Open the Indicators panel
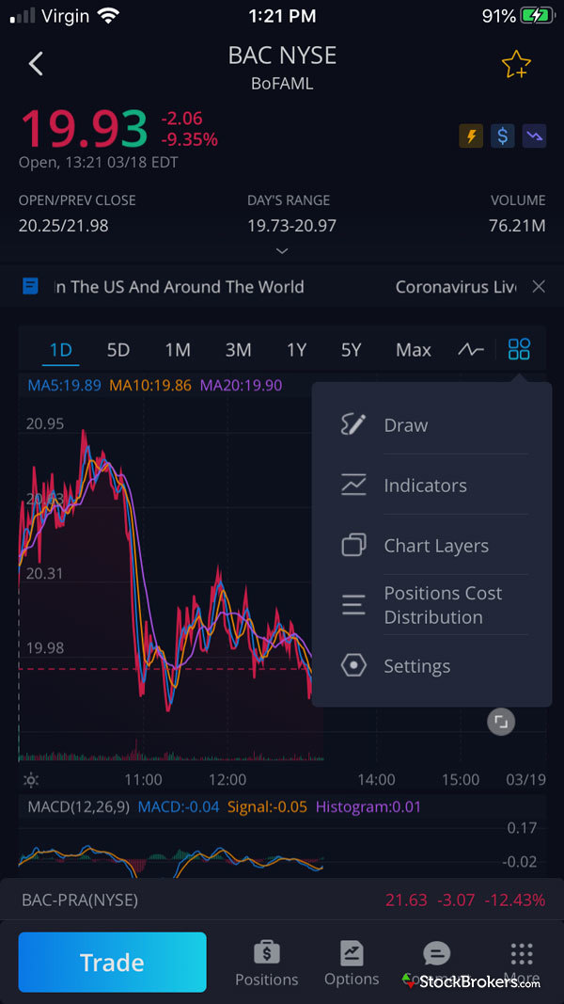This screenshot has width=564, height=1004. tap(425, 485)
